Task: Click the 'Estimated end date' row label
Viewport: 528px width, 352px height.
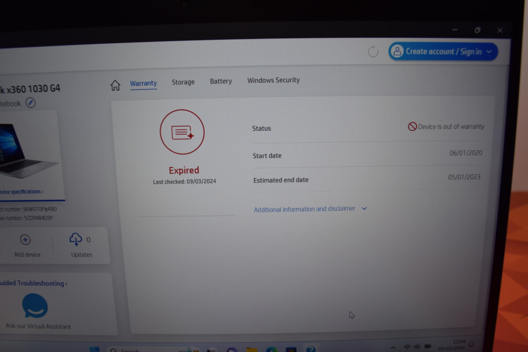Action: click(281, 180)
